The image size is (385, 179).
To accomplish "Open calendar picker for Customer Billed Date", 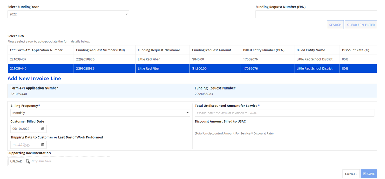I will coord(43,129).
